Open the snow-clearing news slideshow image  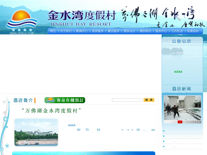click(x=183, y=108)
